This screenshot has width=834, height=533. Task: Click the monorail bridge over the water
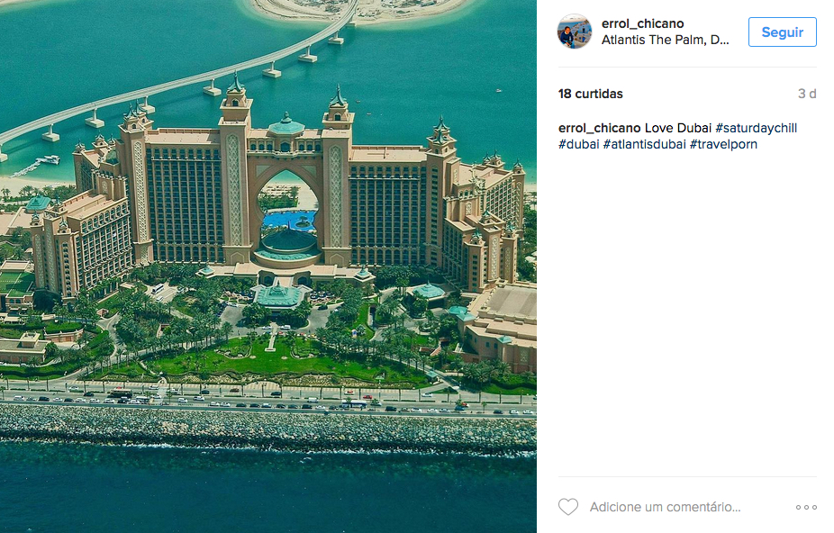pos(176,80)
